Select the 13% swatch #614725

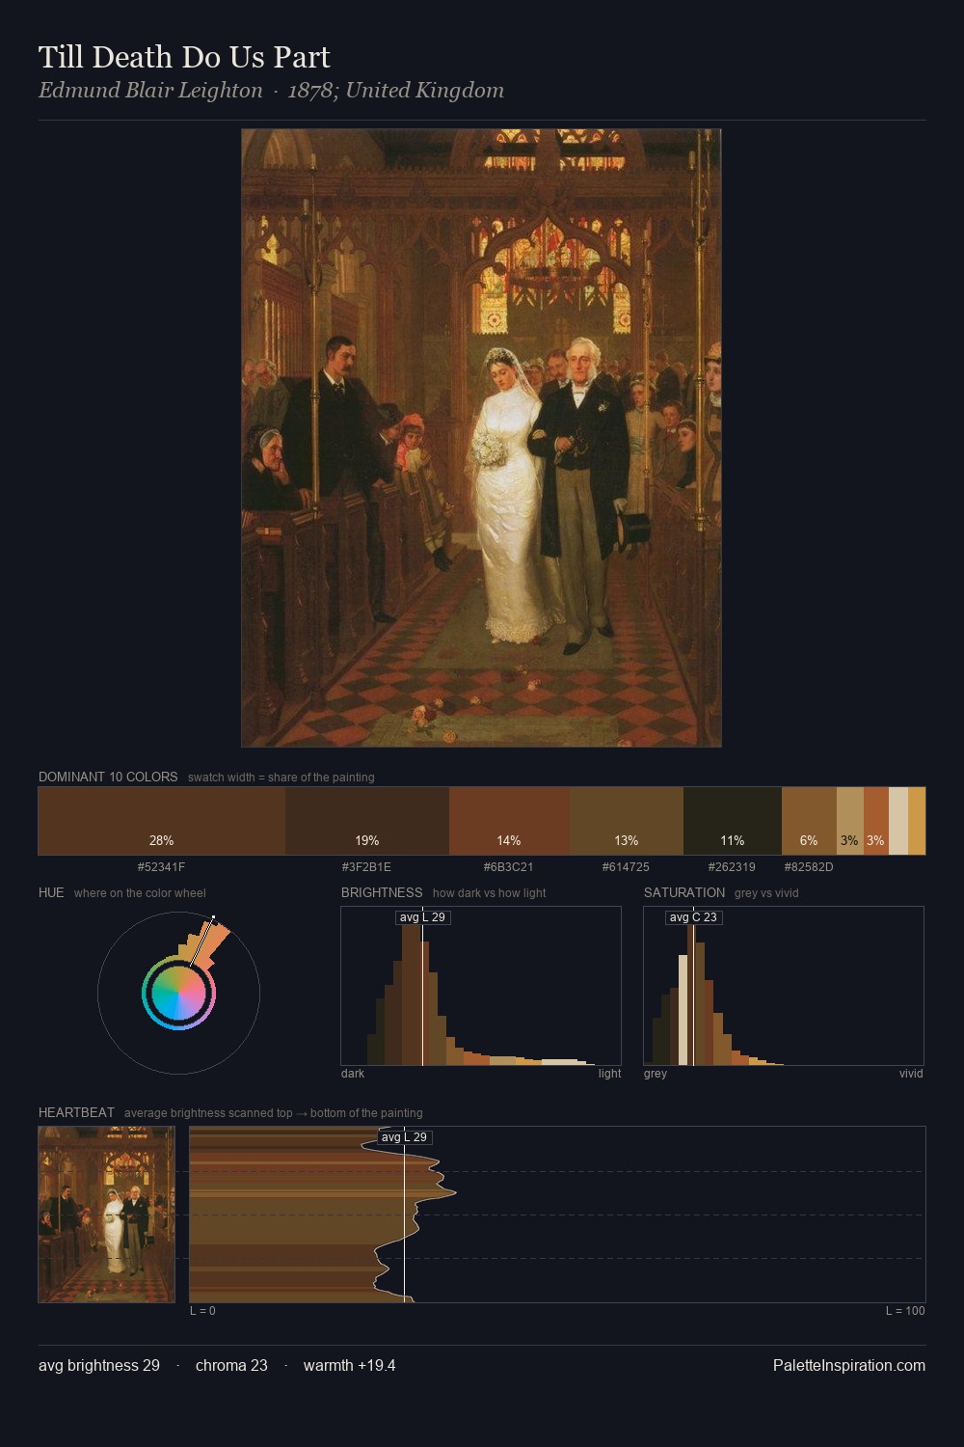(x=627, y=821)
